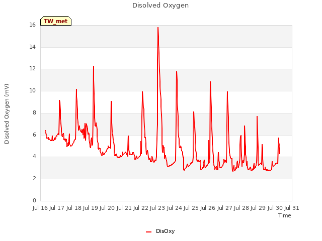Click the y-axis tick value 6
This screenshot has height=241, width=322.
tap(34, 135)
